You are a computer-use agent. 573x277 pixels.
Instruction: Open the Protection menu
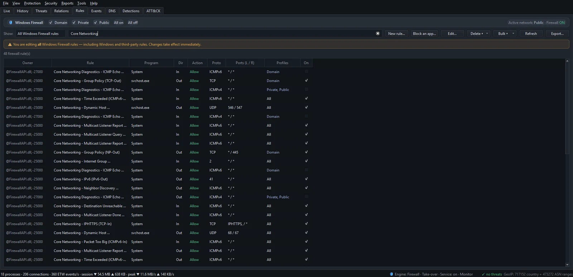(x=32, y=3)
